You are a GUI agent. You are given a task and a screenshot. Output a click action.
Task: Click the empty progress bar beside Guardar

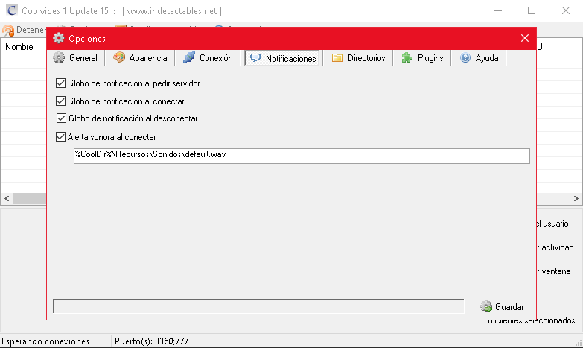coord(258,306)
